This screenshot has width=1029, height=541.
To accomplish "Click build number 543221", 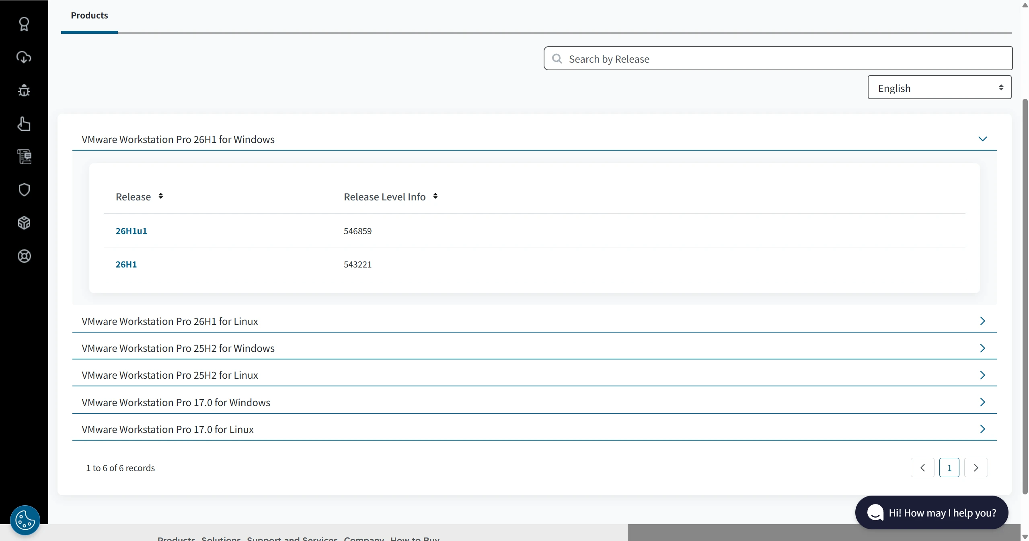I will click(x=357, y=264).
